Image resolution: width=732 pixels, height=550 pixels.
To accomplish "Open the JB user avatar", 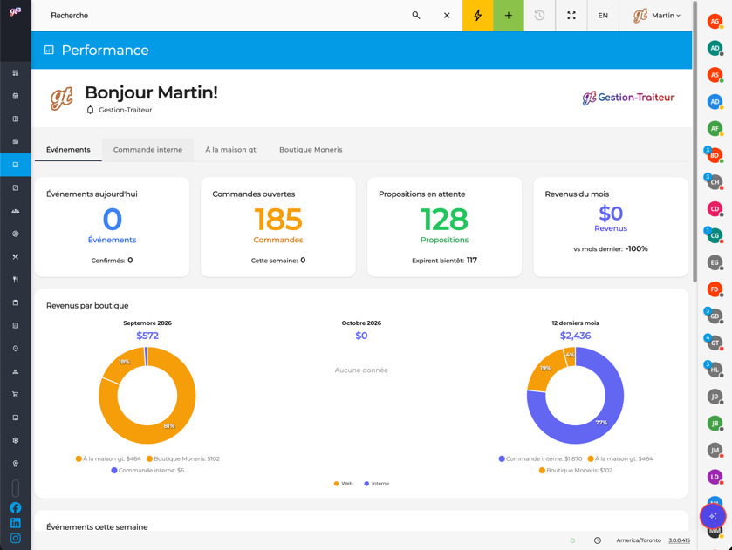I will click(715, 423).
